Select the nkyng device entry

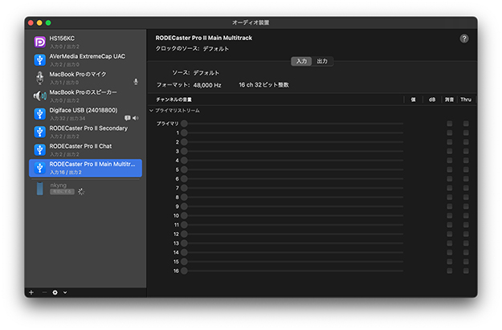click(x=85, y=189)
